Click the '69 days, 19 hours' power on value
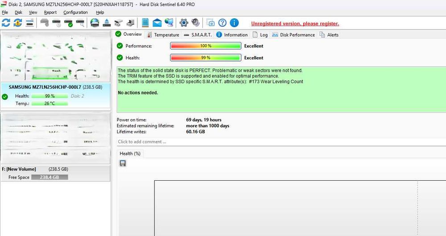The image size is (446, 236). tap(204, 120)
